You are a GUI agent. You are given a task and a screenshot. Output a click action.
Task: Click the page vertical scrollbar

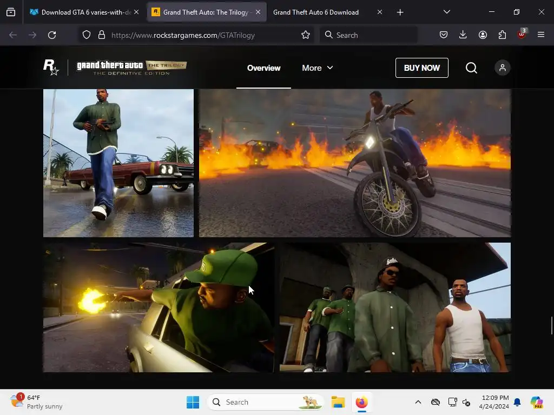551,325
